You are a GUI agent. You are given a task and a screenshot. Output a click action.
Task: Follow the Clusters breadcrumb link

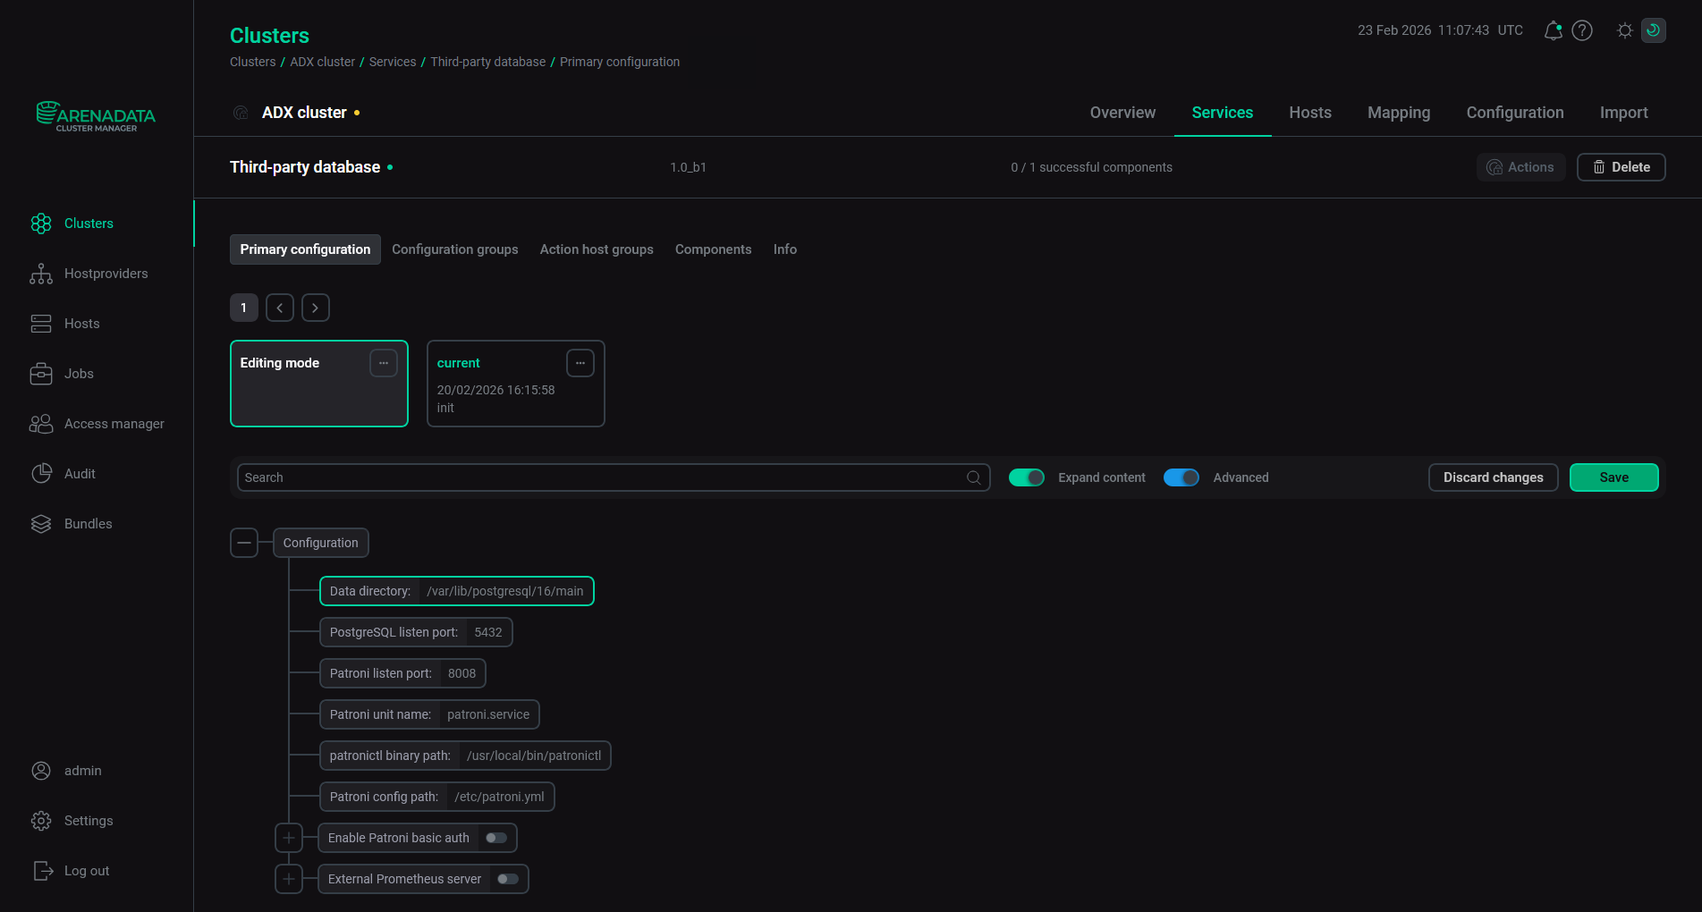(253, 62)
